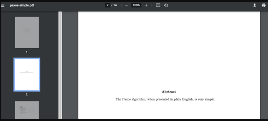Select the page number field showing 2
This screenshot has width=268, height=121.
tap(108, 5)
